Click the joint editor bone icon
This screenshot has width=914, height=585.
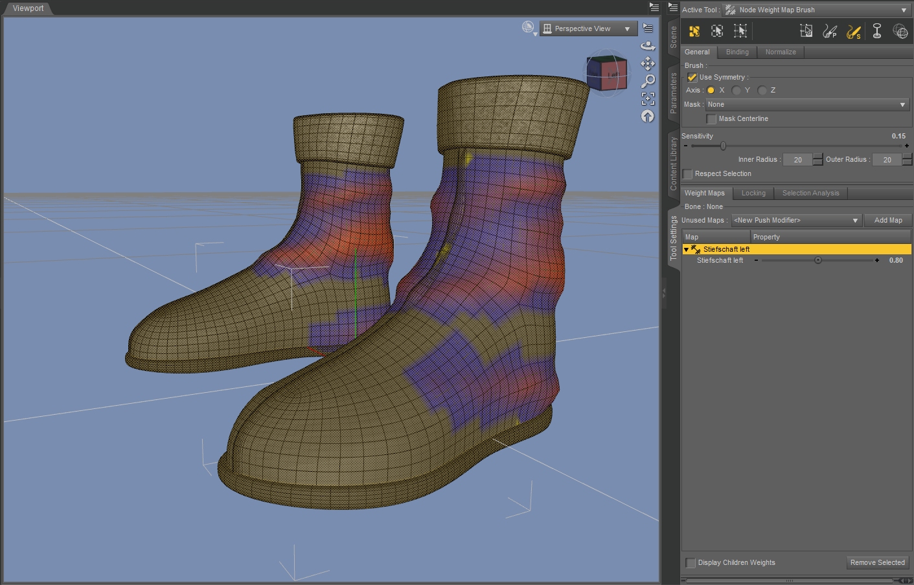pos(877,31)
